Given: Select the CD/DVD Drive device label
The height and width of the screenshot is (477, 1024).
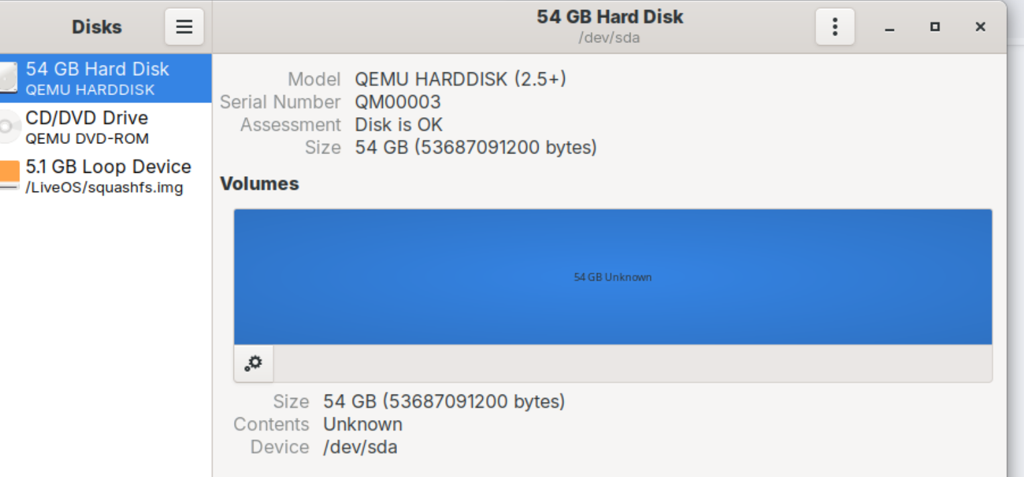Looking at the screenshot, I should click(x=87, y=118).
